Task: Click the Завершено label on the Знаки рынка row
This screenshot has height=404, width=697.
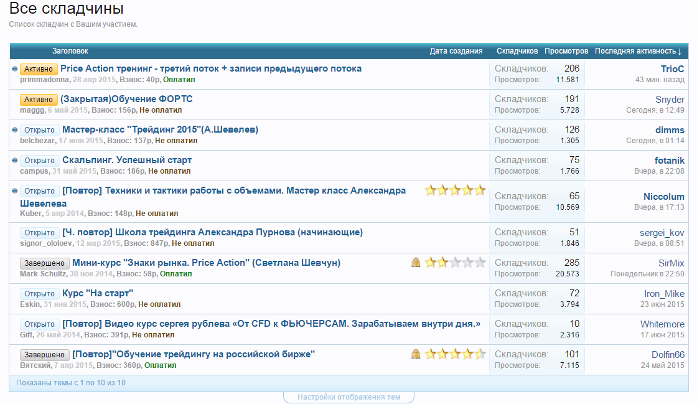Action: click(x=44, y=263)
